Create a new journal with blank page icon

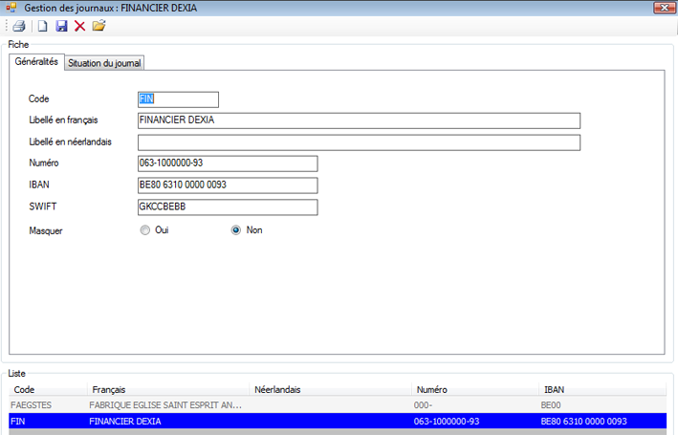point(42,26)
